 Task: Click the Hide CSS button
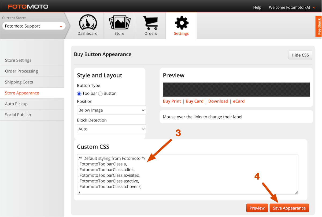(x=300, y=55)
